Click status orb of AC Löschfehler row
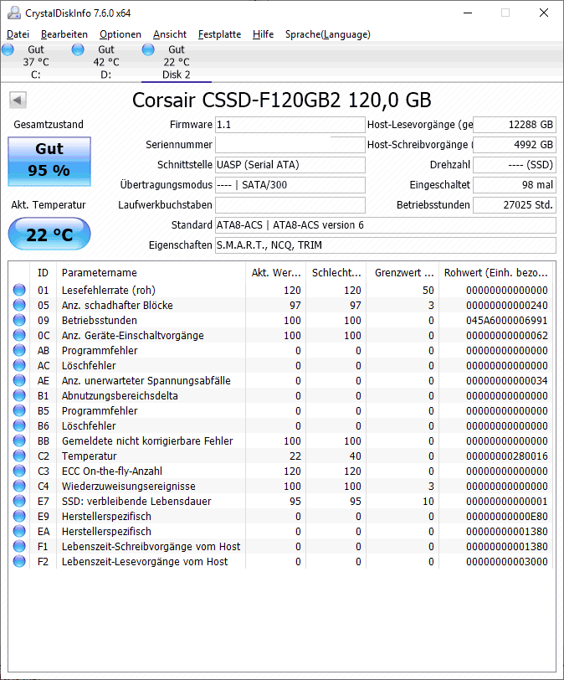The image size is (564, 680). pos(19,365)
